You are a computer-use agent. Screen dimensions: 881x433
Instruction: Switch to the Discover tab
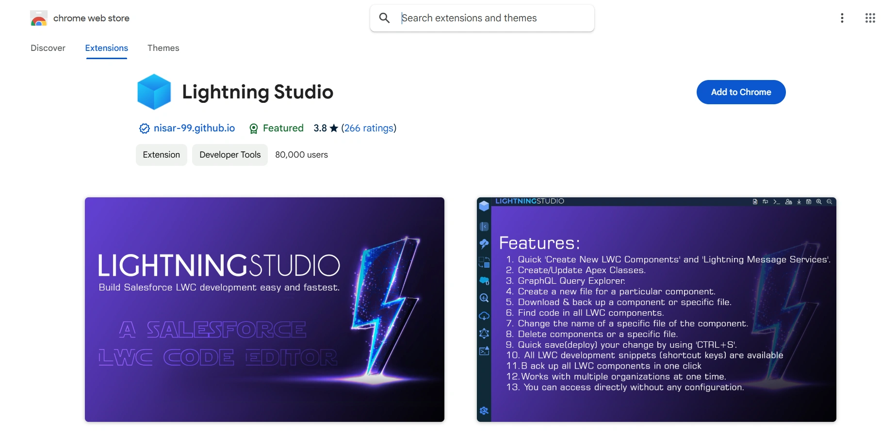(48, 48)
